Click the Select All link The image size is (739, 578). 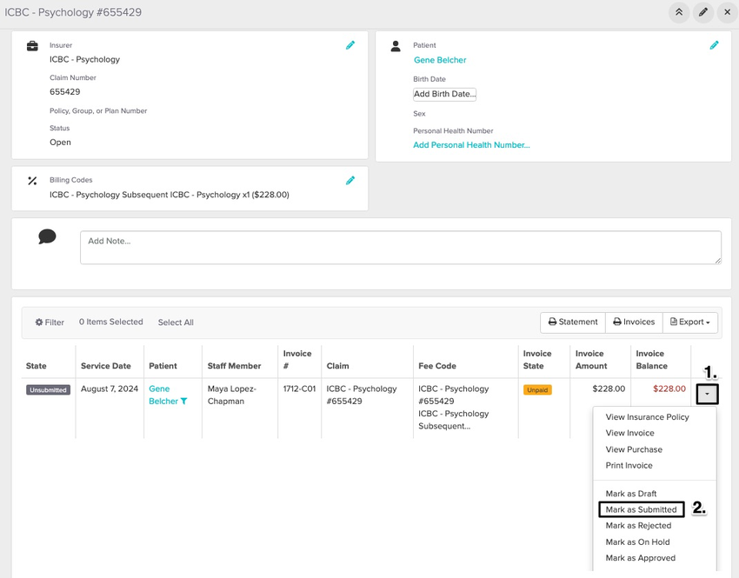click(x=176, y=322)
